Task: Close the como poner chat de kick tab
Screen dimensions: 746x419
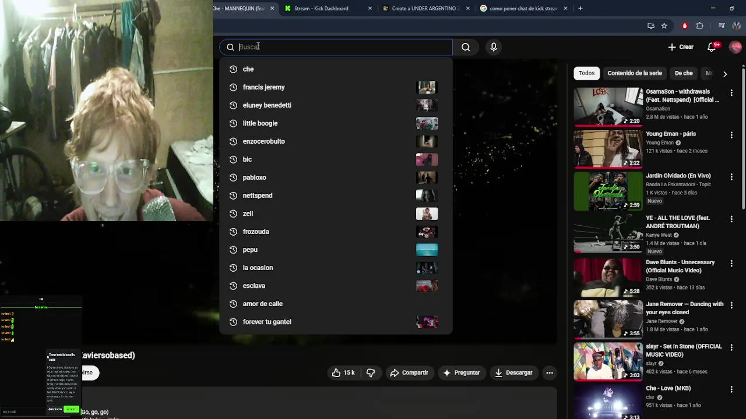Action: (565, 8)
